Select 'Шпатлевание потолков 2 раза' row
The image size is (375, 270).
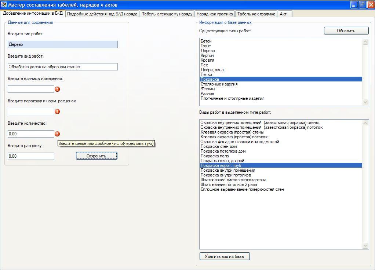(x=281, y=185)
